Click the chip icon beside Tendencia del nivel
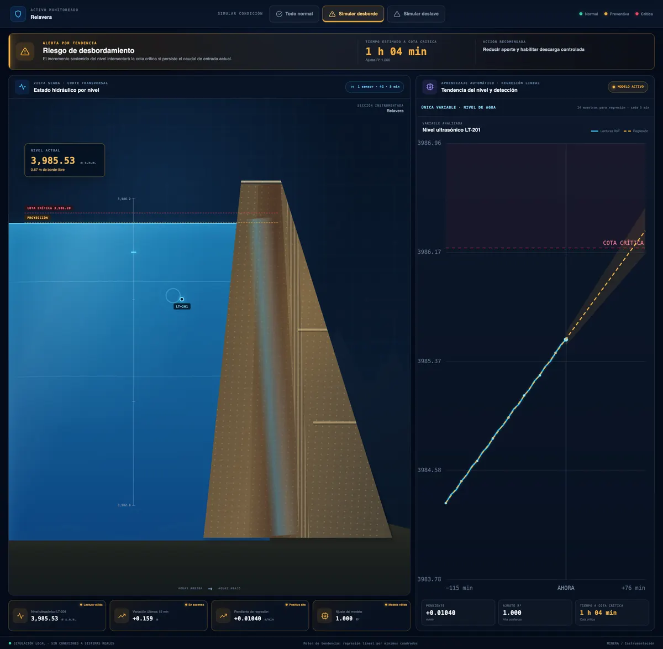 429,87
